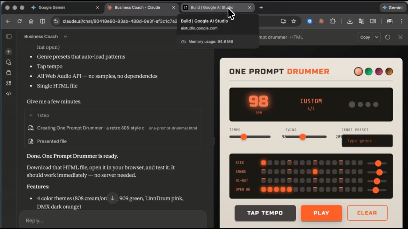408x229 pixels.
Task: Click the Reply message box
Action: tap(113, 220)
